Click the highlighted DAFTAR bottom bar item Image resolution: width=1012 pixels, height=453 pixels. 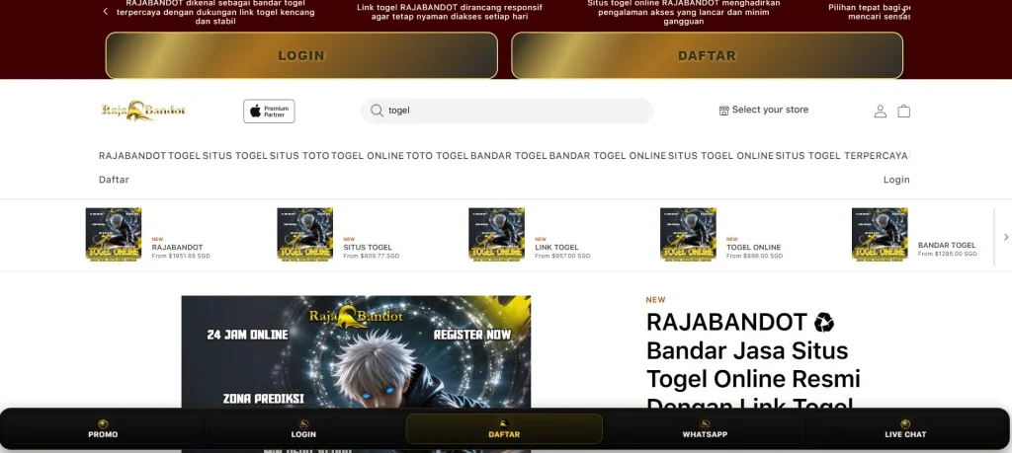[x=504, y=428]
